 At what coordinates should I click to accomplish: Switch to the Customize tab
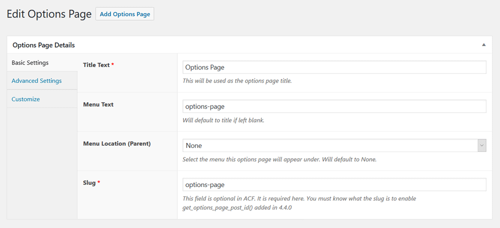click(42, 99)
